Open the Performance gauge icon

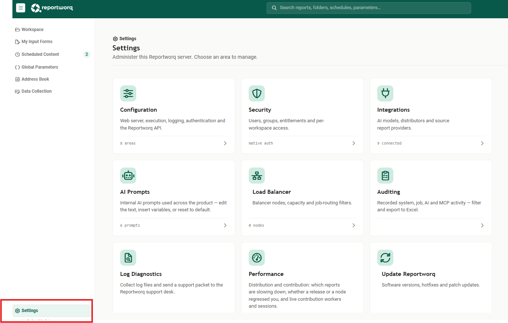tap(257, 258)
